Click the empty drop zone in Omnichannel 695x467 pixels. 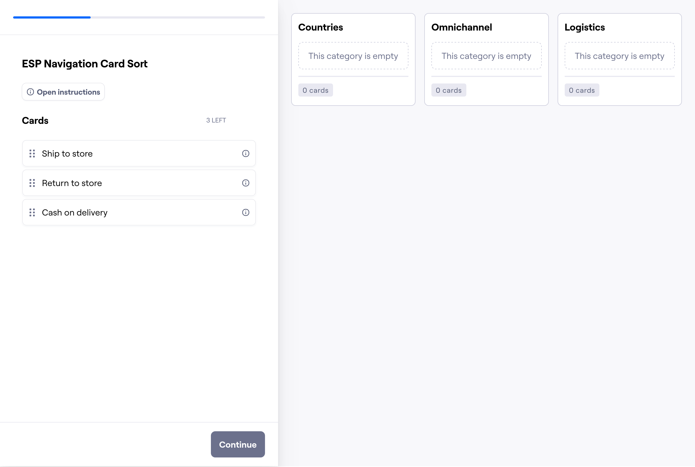487,56
